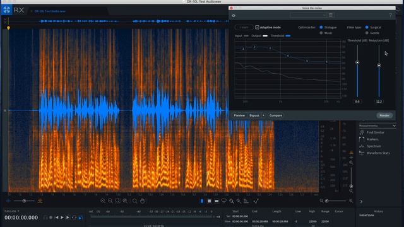
Task: Adjust the horizontal zoom slider knob
Action: coord(327,201)
